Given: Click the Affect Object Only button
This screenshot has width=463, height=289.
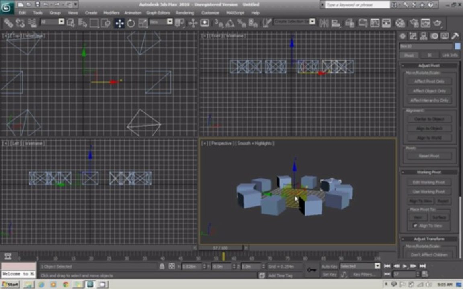Looking at the screenshot, I should point(429,91).
